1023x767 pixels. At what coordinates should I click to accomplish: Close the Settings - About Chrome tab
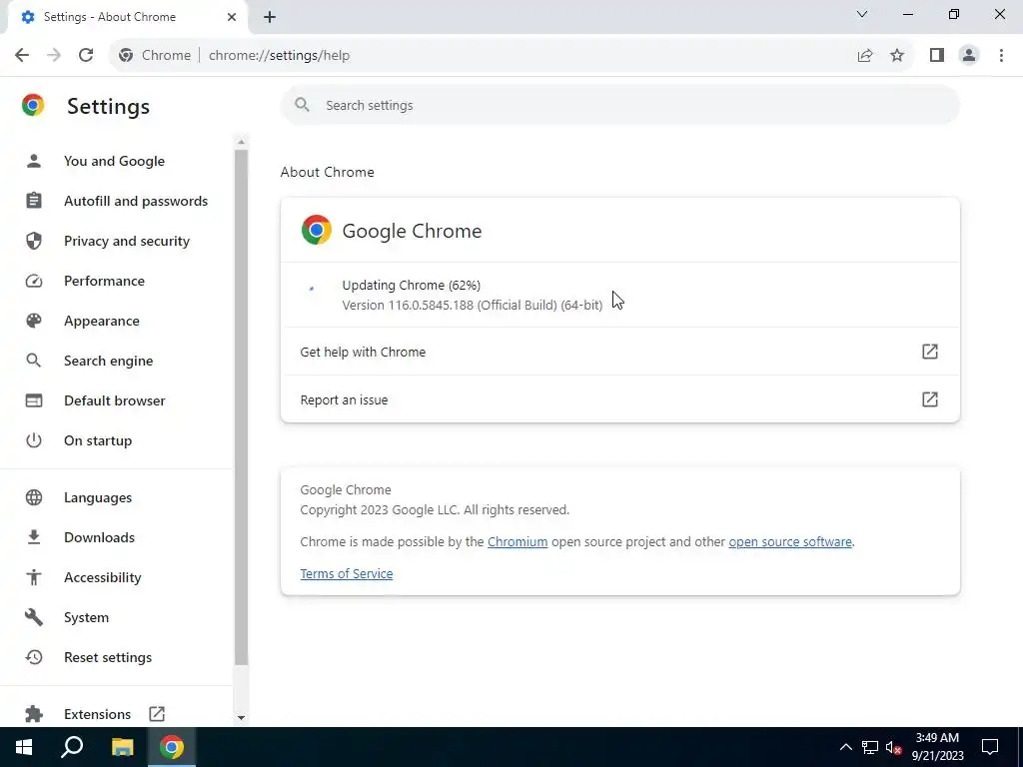pos(232,17)
